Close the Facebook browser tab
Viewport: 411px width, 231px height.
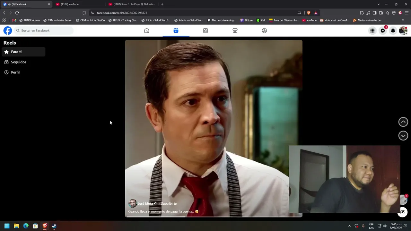click(49, 4)
